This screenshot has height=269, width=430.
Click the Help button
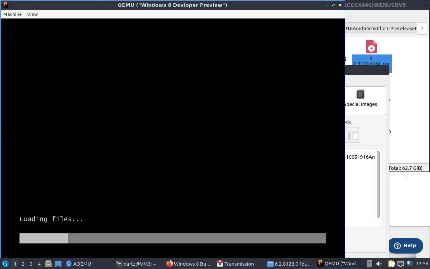point(405,245)
